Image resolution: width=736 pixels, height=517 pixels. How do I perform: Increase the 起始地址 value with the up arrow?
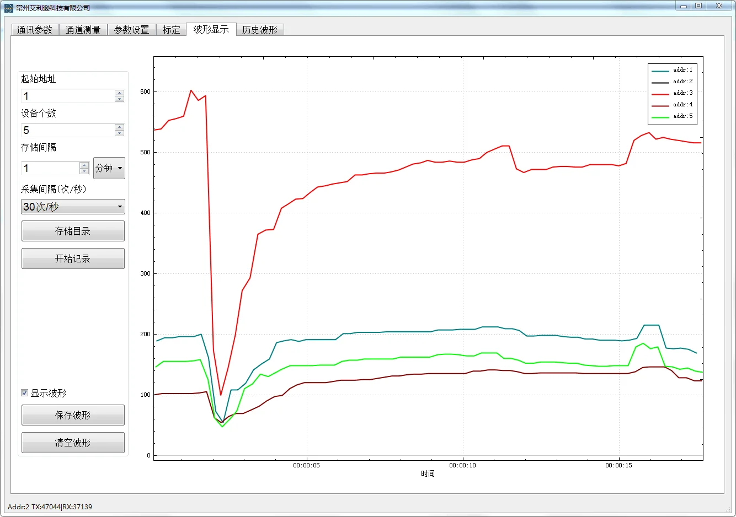pos(119,93)
